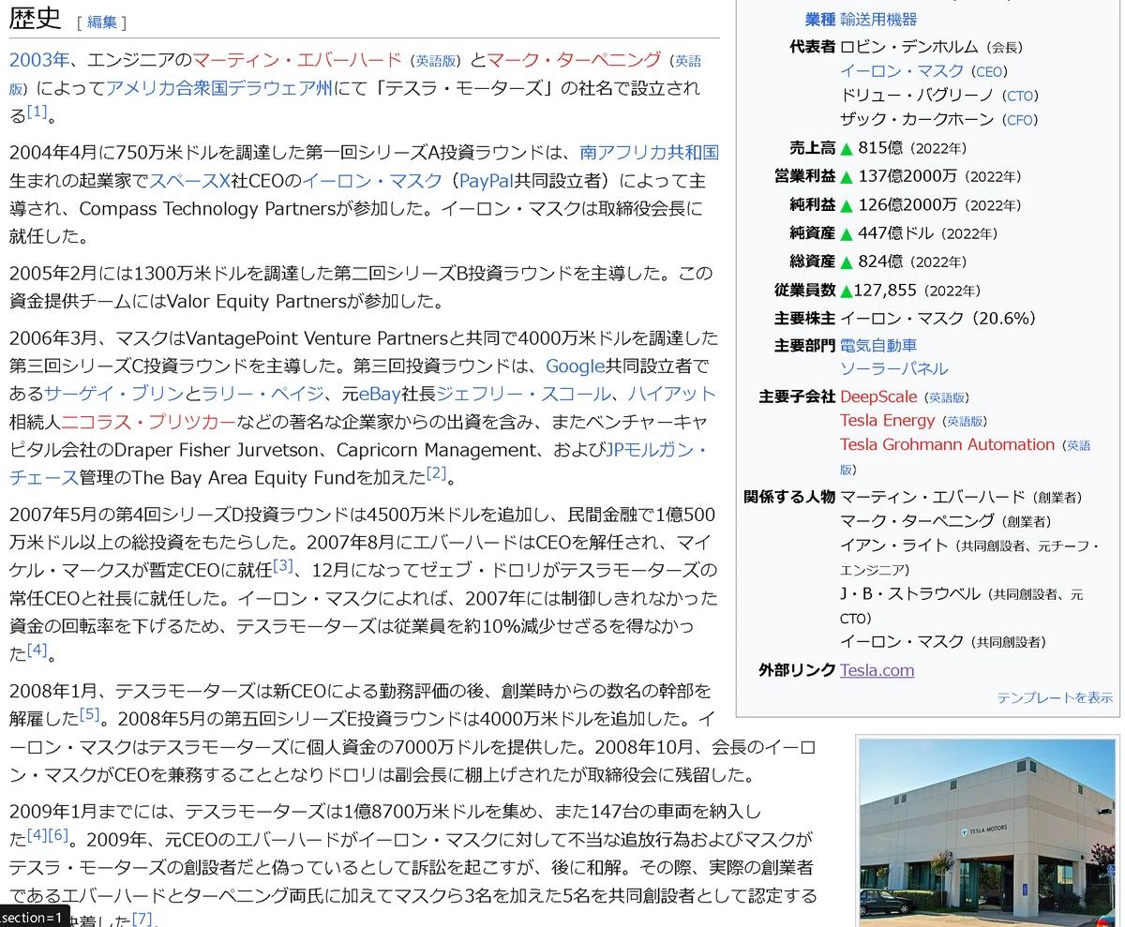
Task: Open Tesla Energy red link
Action: [x=888, y=420]
